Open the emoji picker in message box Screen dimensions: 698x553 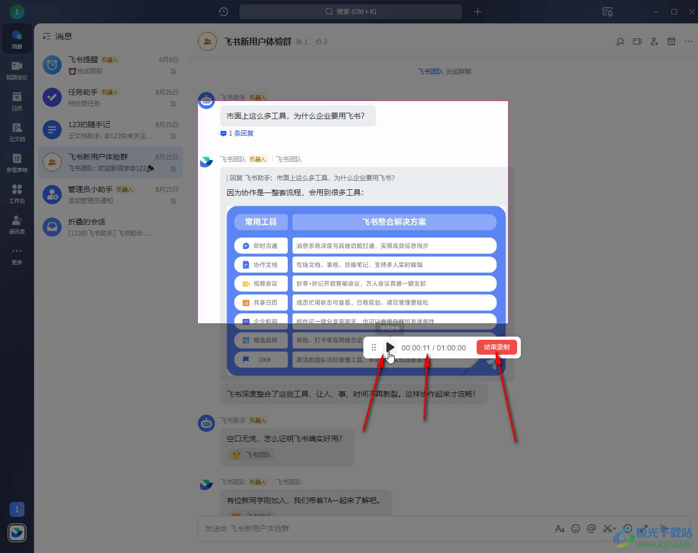(576, 529)
